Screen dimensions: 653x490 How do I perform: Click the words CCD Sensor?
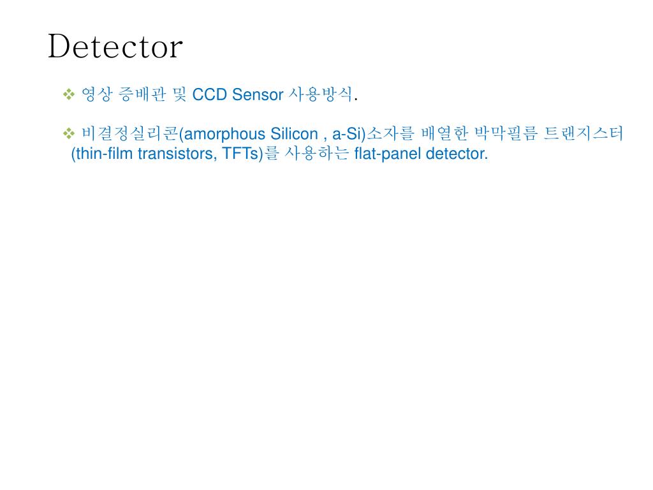[x=238, y=94]
